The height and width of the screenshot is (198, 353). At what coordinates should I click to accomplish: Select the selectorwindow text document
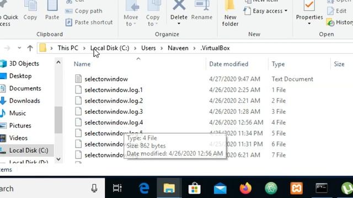coord(106,79)
